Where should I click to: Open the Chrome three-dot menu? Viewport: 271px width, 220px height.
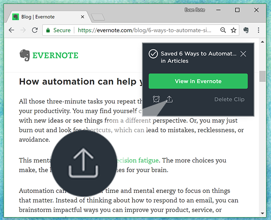point(258,30)
